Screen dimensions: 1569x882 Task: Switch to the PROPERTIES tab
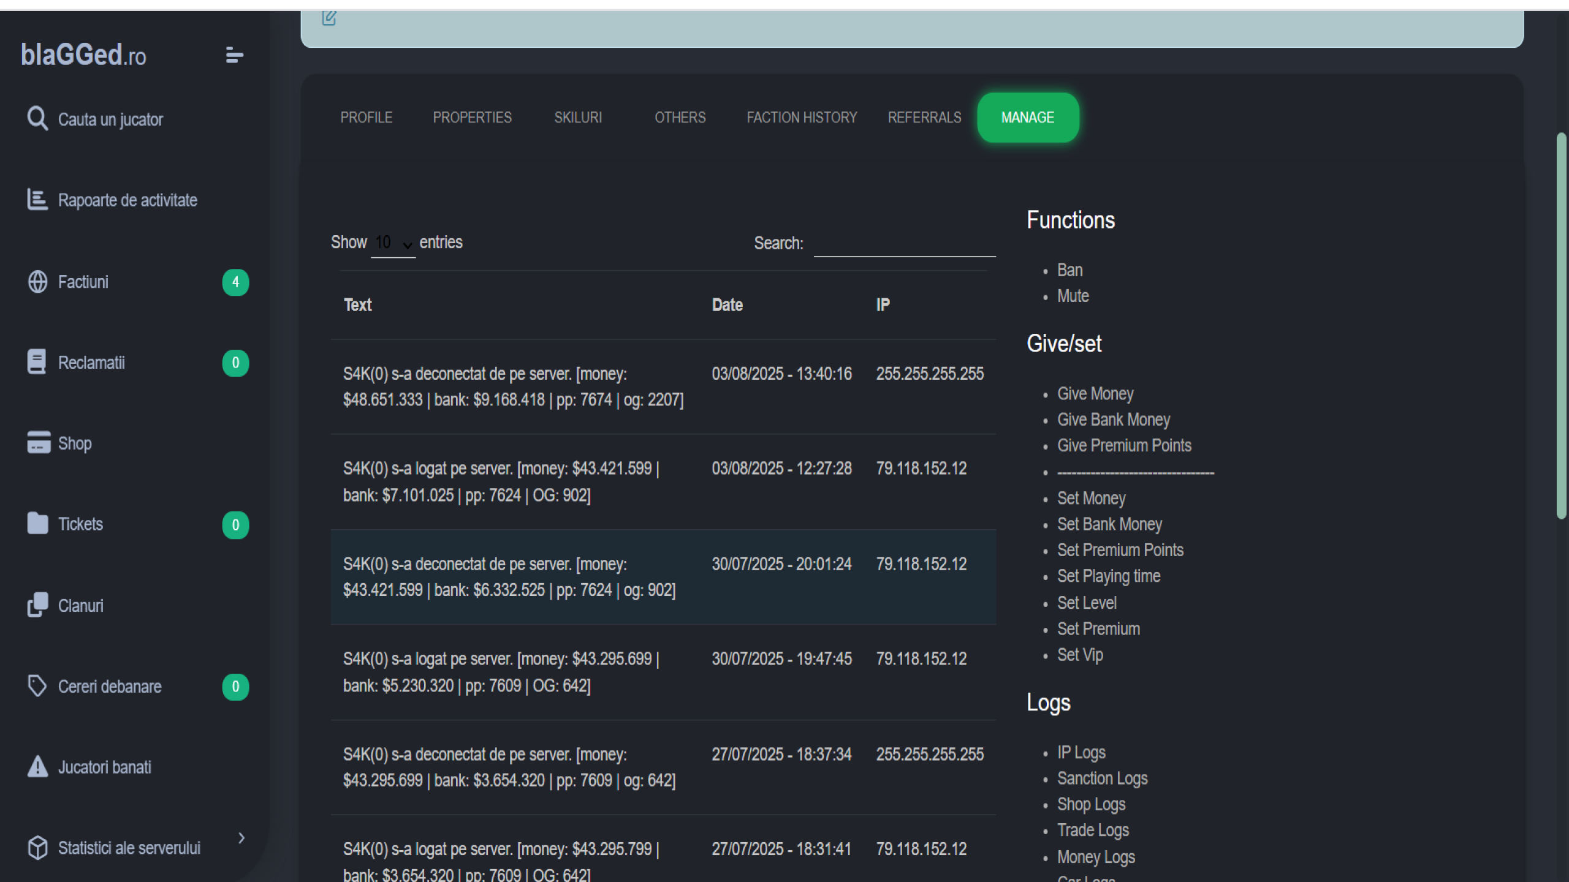tap(472, 118)
